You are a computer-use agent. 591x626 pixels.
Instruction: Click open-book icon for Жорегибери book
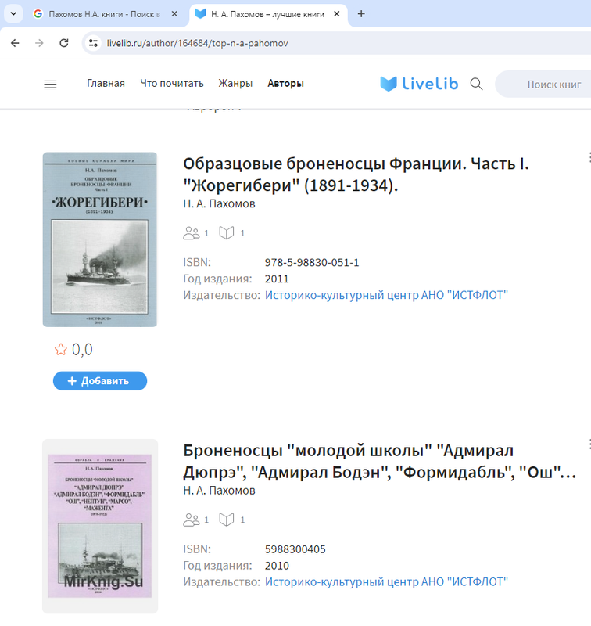pos(227,233)
